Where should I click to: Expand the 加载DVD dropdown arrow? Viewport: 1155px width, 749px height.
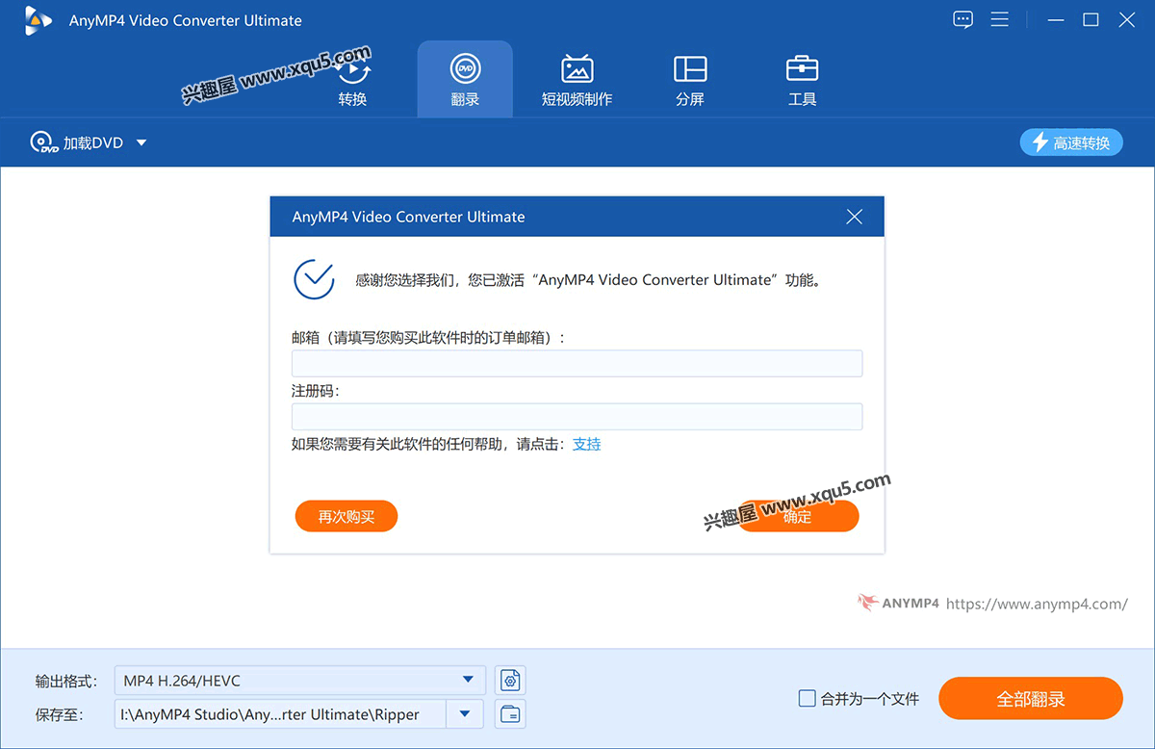(x=141, y=142)
